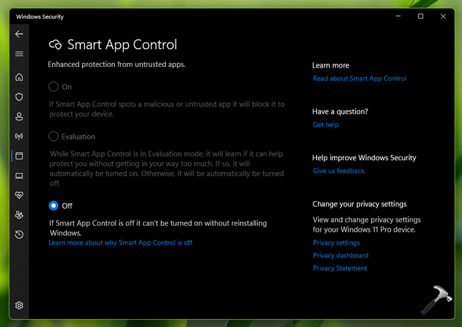Select the On radio button
This screenshot has height=327, width=462.
(x=54, y=86)
